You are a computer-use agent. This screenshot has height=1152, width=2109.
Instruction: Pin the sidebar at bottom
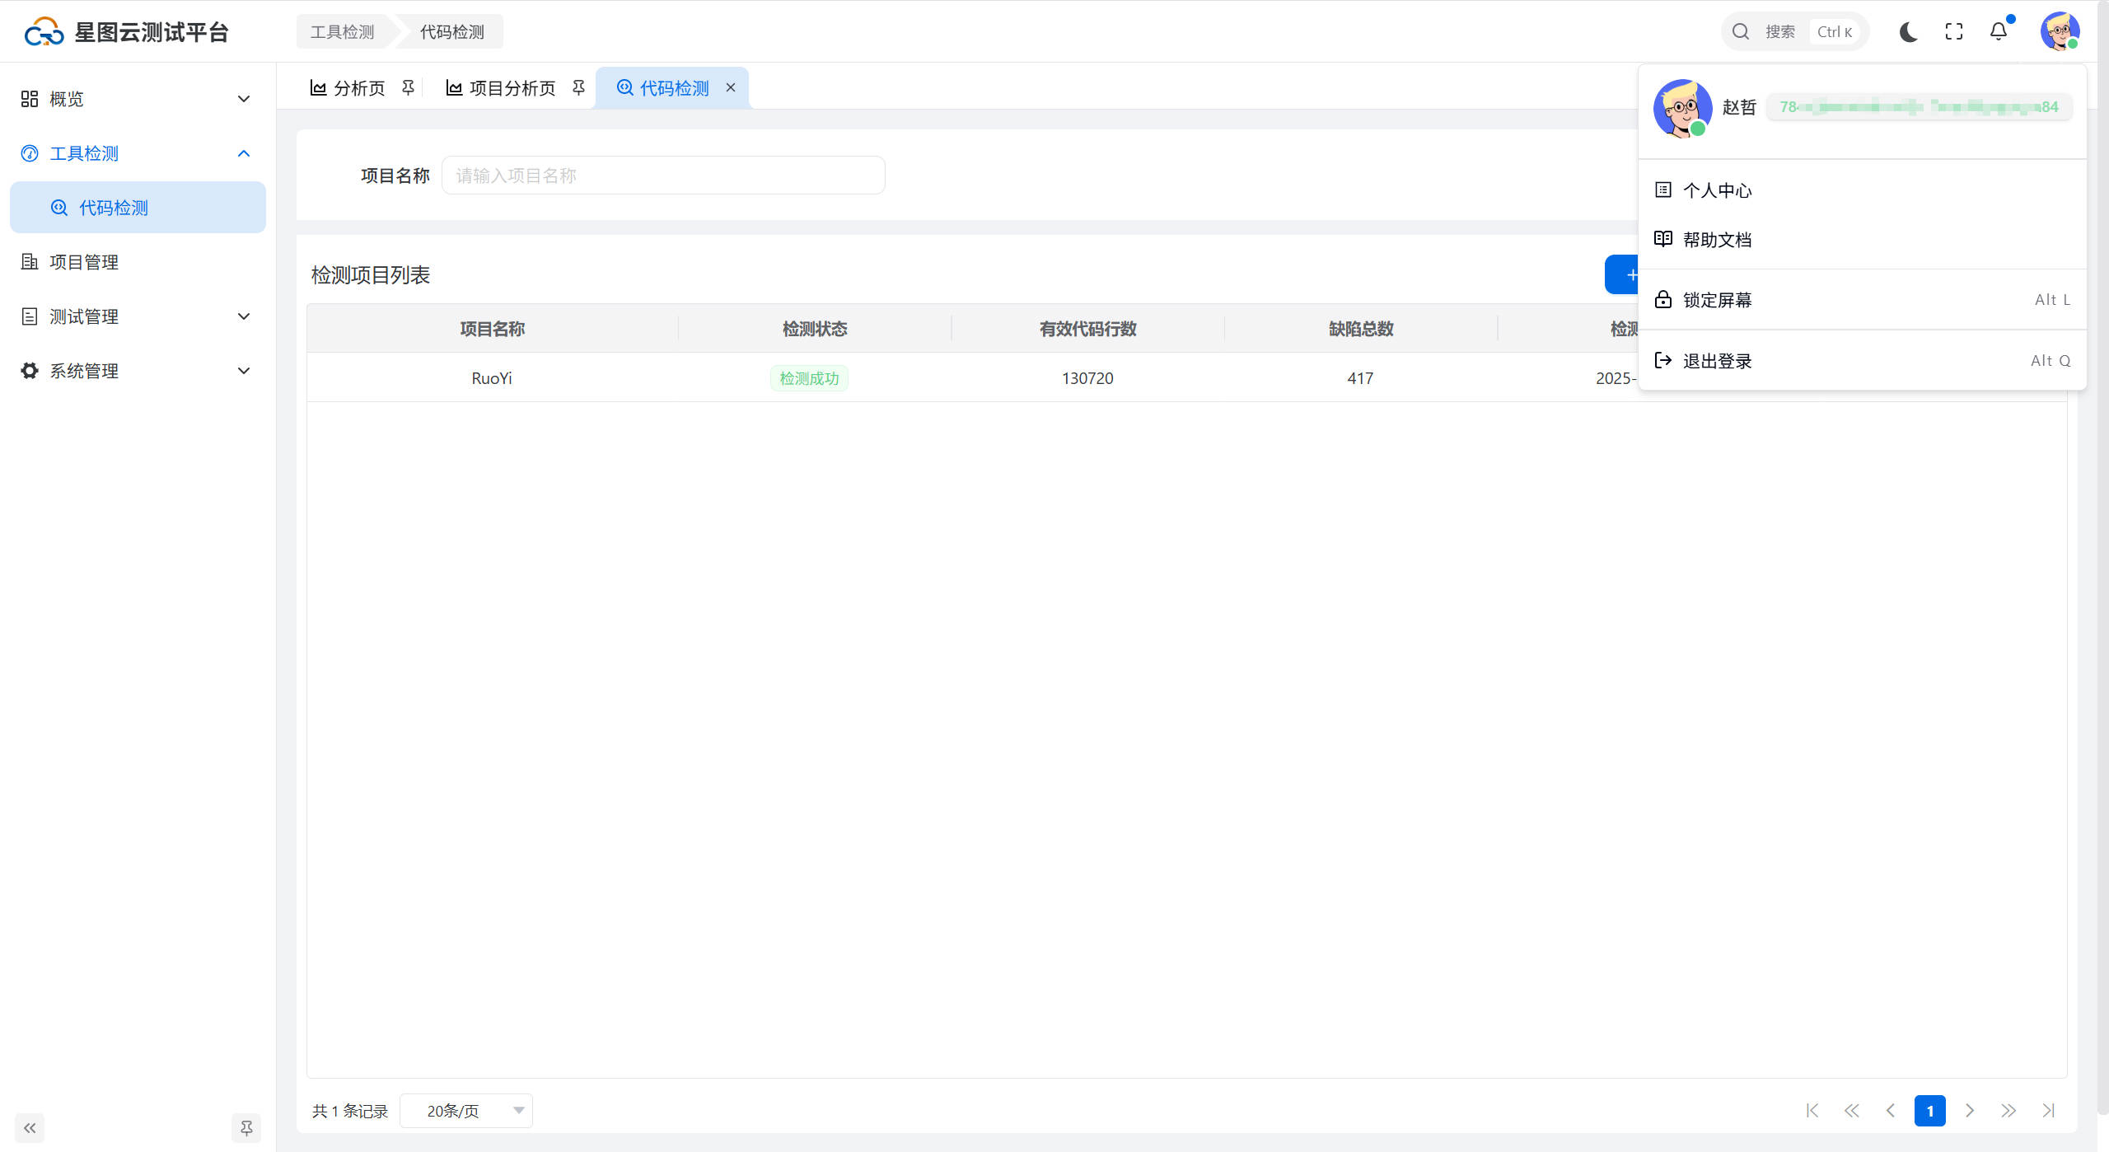[246, 1128]
